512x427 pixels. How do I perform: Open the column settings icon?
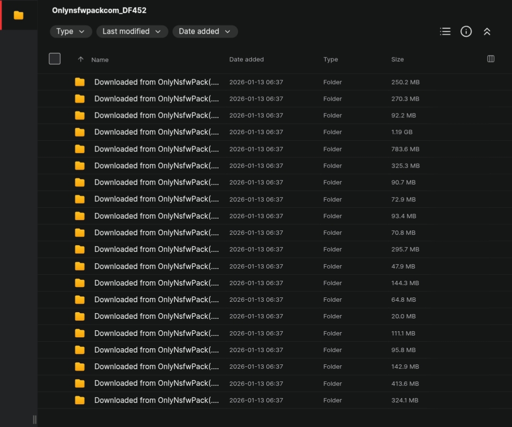click(x=491, y=59)
